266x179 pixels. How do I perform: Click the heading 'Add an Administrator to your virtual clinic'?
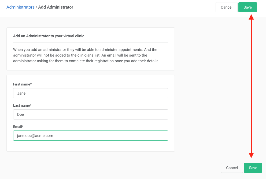coord(49,36)
